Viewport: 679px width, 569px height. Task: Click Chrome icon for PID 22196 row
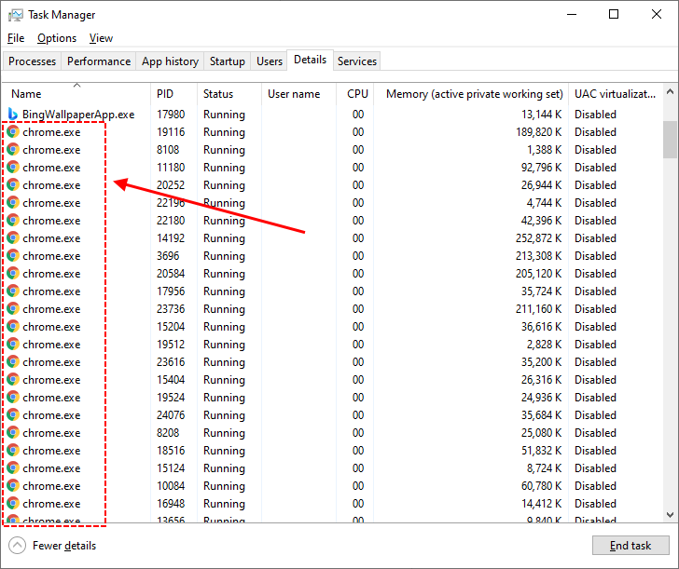(x=13, y=203)
